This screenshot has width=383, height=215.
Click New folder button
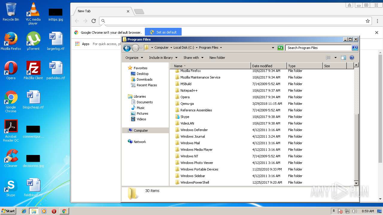coord(217,58)
